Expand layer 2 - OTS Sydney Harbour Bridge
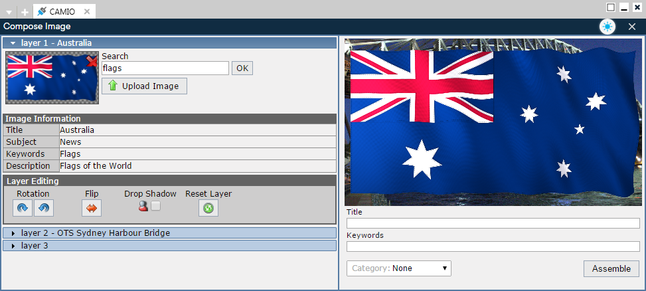The height and width of the screenshot is (291, 646). click(x=13, y=233)
